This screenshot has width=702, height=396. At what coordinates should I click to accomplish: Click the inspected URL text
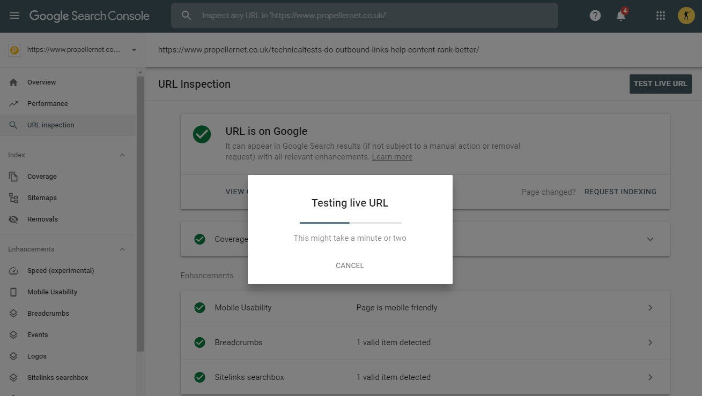(x=319, y=50)
